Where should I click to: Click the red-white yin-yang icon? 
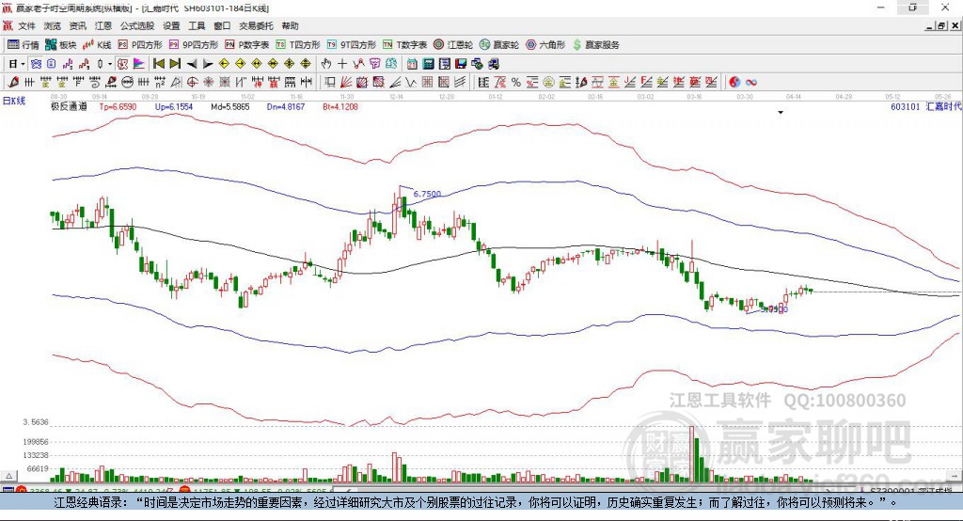[x=734, y=82]
